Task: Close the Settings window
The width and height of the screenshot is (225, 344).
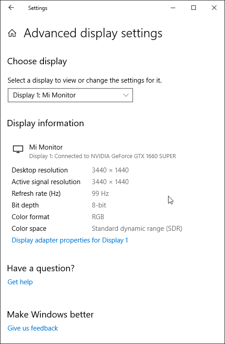Action: 214,8
